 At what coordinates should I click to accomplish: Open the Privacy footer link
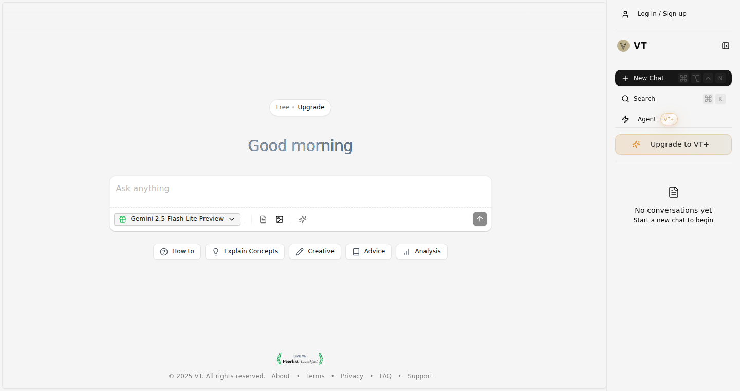(352, 376)
